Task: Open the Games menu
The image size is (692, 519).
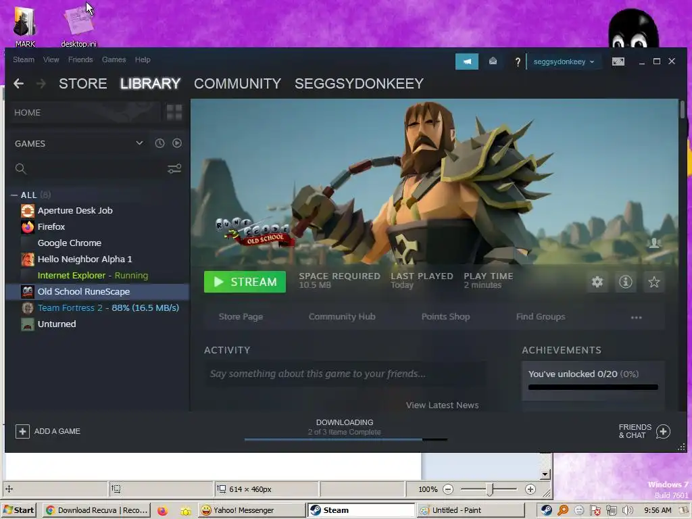Action: click(114, 59)
